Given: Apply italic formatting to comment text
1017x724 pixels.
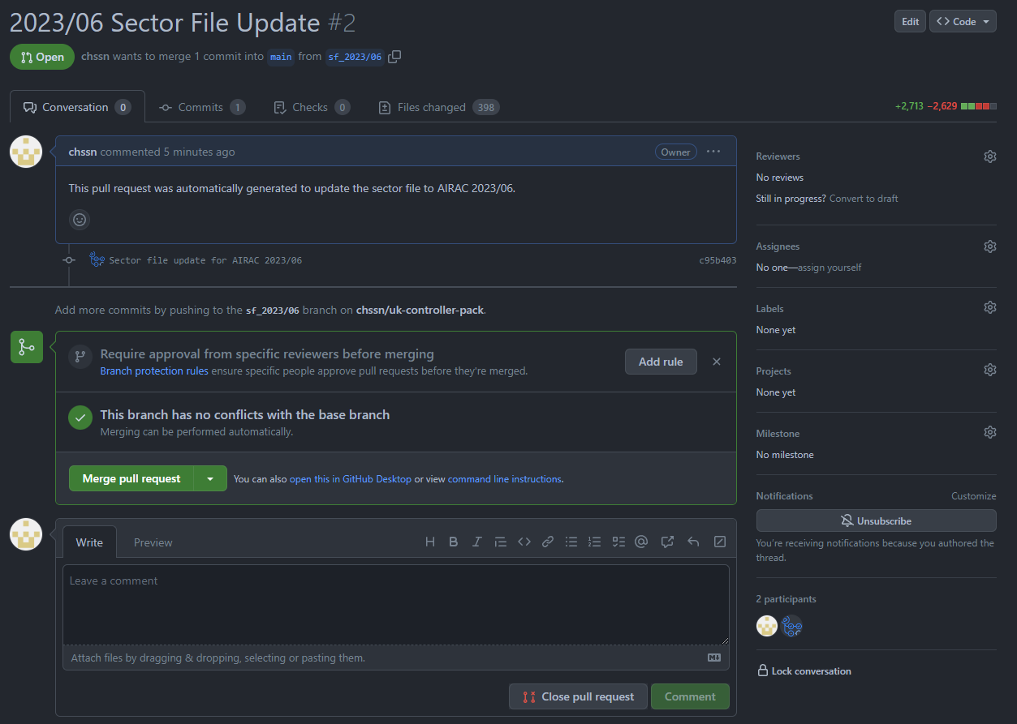Looking at the screenshot, I should coord(476,542).
